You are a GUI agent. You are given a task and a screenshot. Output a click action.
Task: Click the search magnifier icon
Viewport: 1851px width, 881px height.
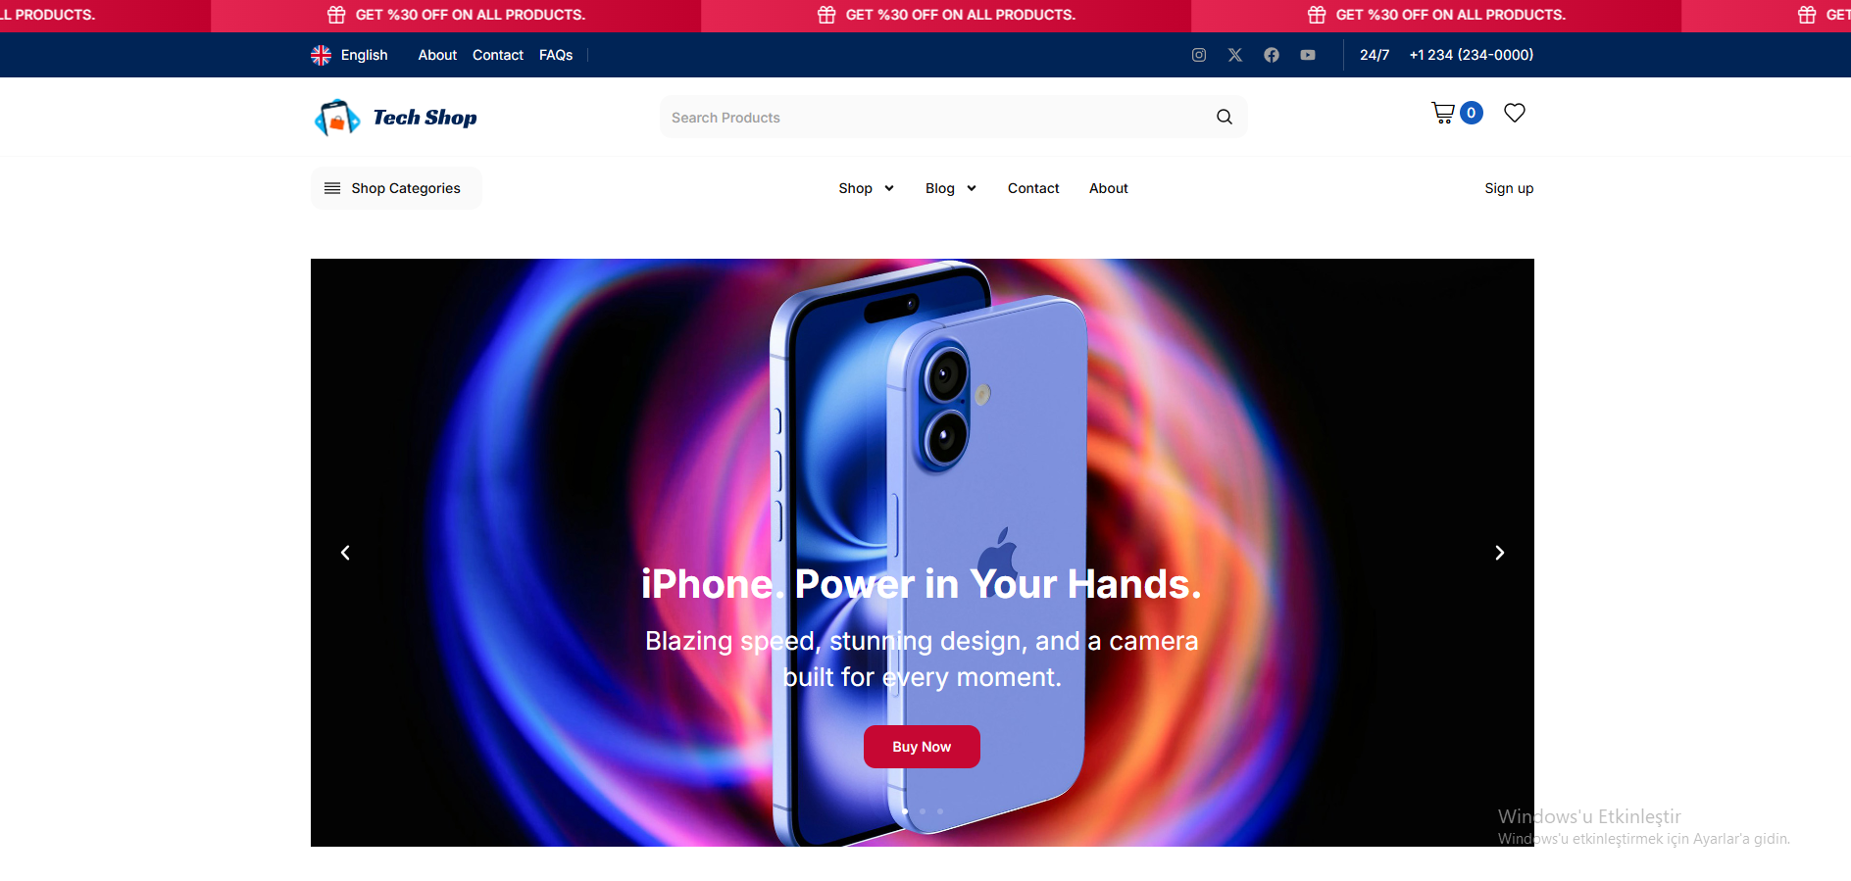click(x=1225, y=117)
